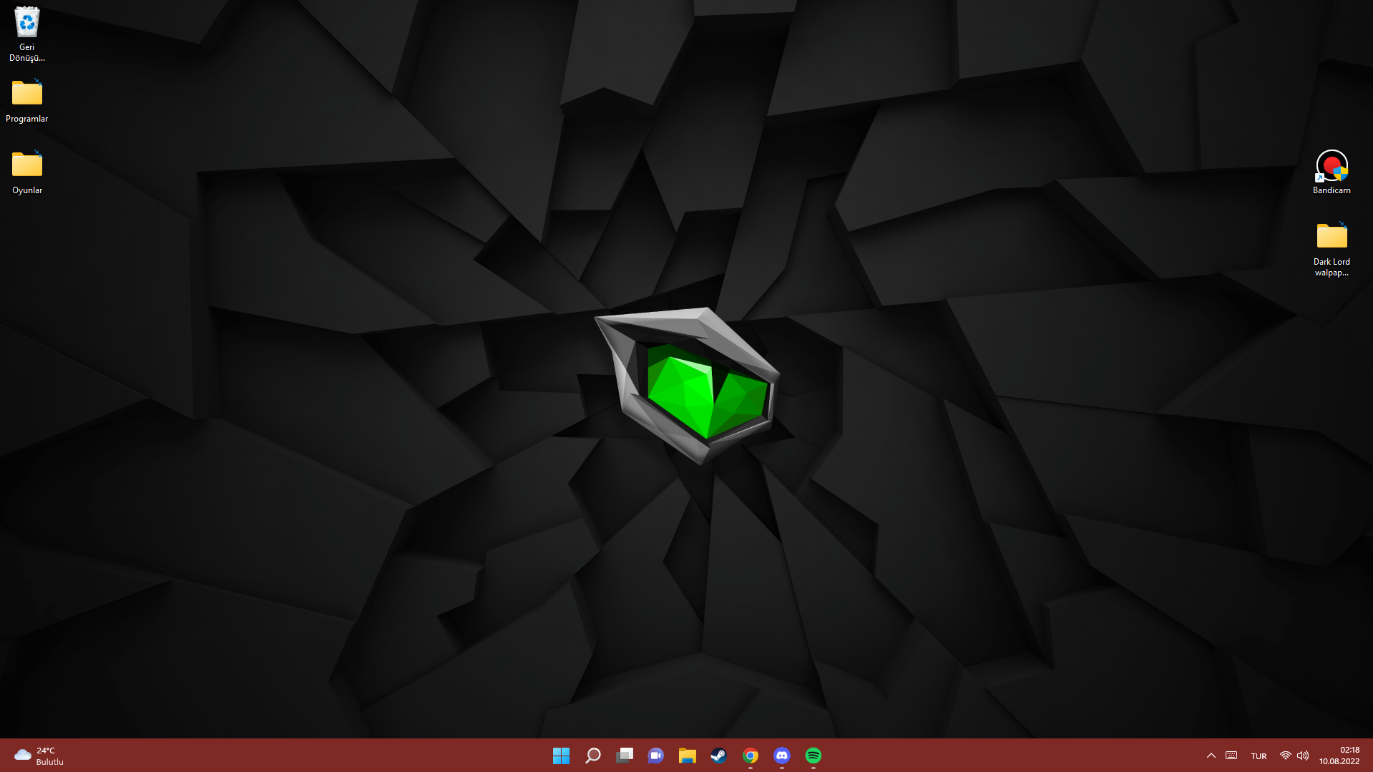Open Discord from the taskbar
The height and width of the screenshot is (772, 1373).
tap(781, 756)
